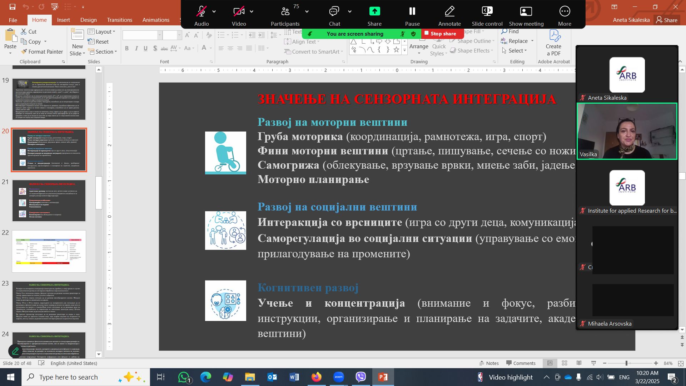Click Increase Font Size icon
Image resolution: width=686 pixels, height=386 pixels.
click(x=187, y=35)
